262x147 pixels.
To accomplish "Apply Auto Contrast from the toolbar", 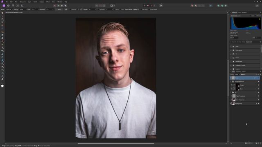I will point(58,6).
